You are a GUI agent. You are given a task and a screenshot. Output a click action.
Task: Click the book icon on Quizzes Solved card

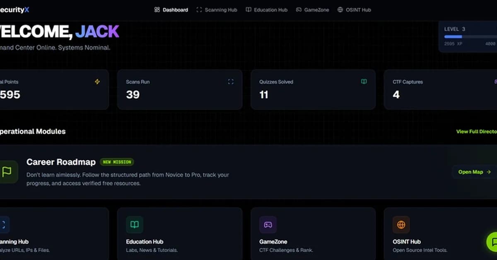point(364,82)
